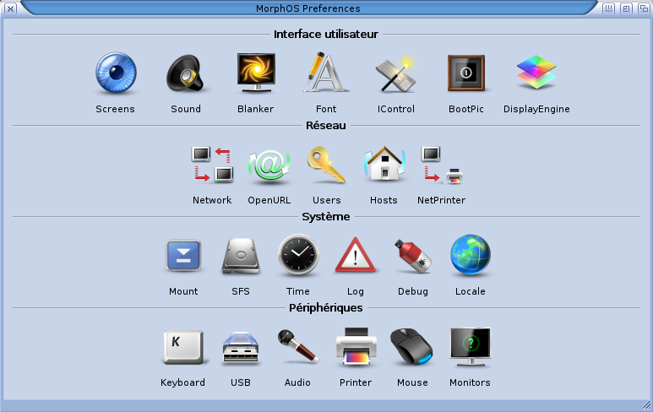Open the BootPic preferences icon
Screen dimensions: 653x412
[466, 73]
